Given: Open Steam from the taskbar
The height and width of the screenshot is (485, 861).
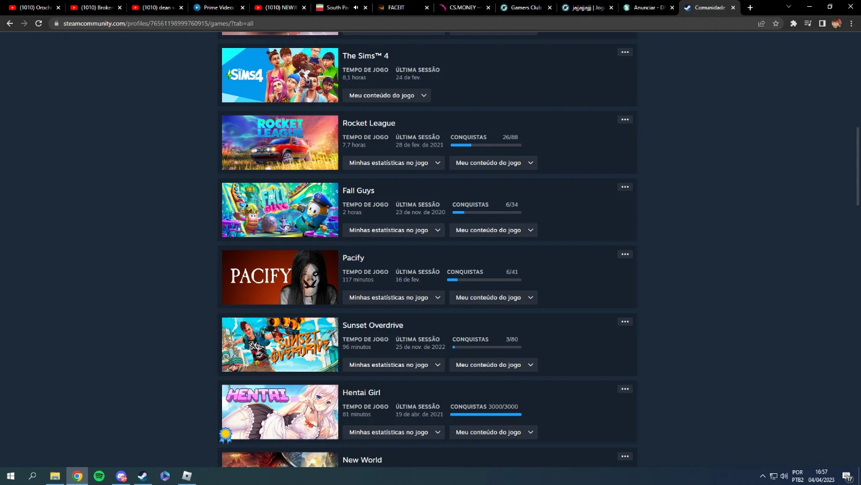Looking at the screenshot, I should click(142, 476).
